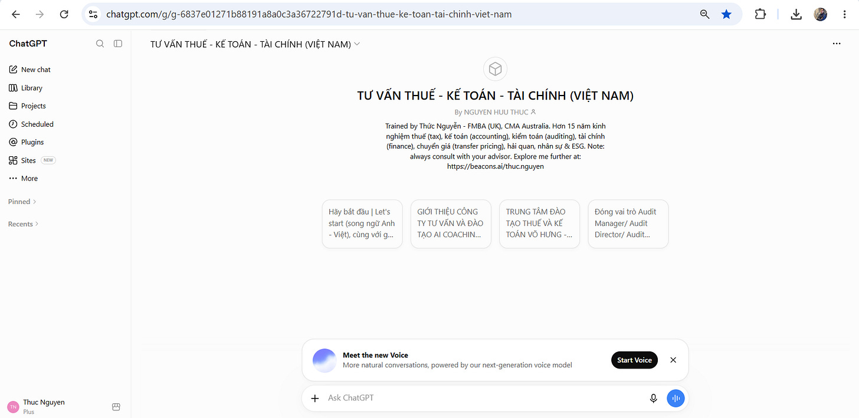Select the 'Hãy bắt đầu | Let's start' prompt card
Screen dimensions: 859x418
(362, 224)
